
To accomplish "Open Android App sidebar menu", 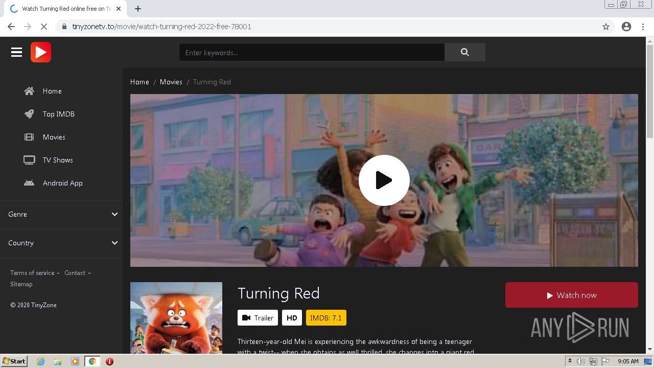I will click(63, 183).
